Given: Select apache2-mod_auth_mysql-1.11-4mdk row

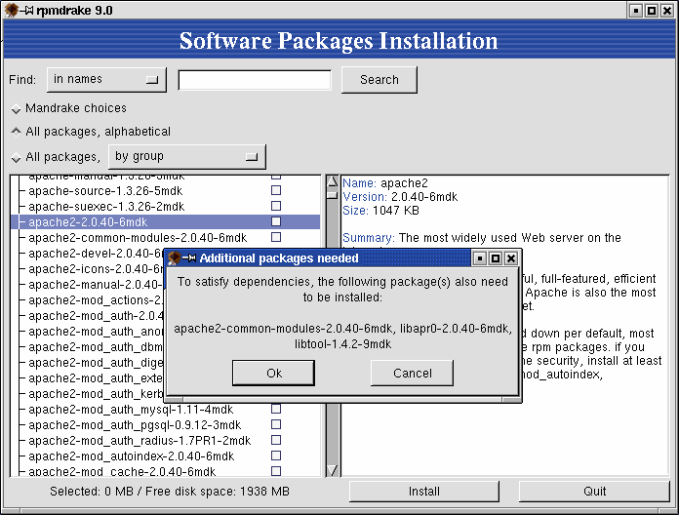Looking at the screenshot, I should tap(166, 410).
